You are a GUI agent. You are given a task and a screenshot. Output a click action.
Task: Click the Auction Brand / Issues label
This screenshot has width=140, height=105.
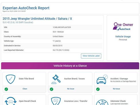pos(74,79)
